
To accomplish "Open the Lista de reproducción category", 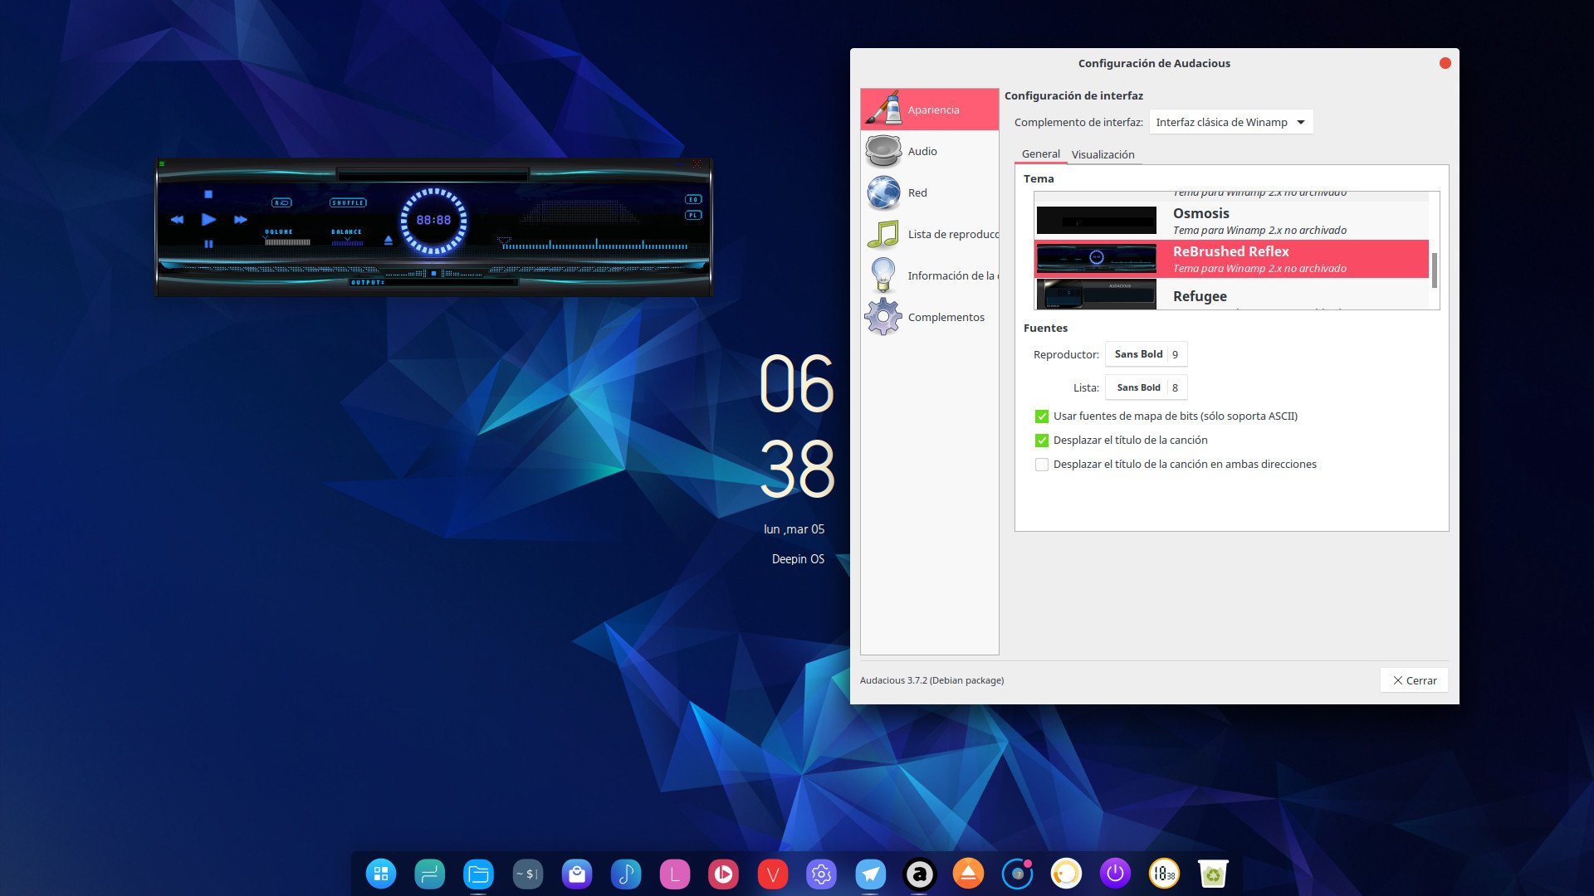I will [929, 234].
